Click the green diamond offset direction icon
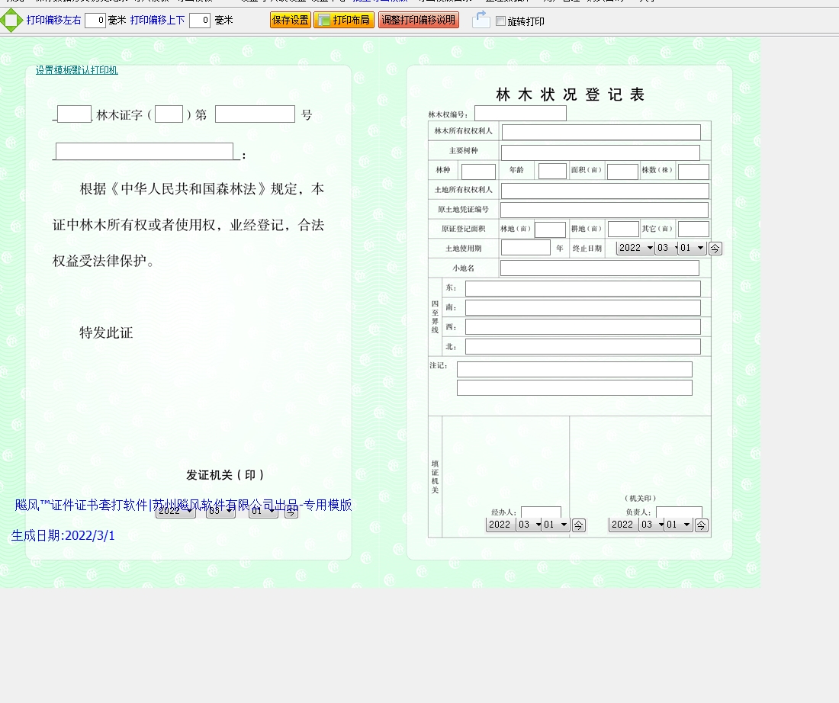This screenshot has width=839, height=703. (11, 21)
